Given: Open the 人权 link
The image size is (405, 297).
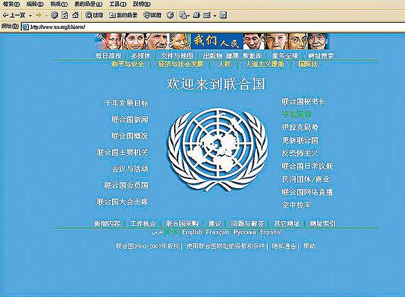Looking at the screenshot, I should (x=225, y=64).
